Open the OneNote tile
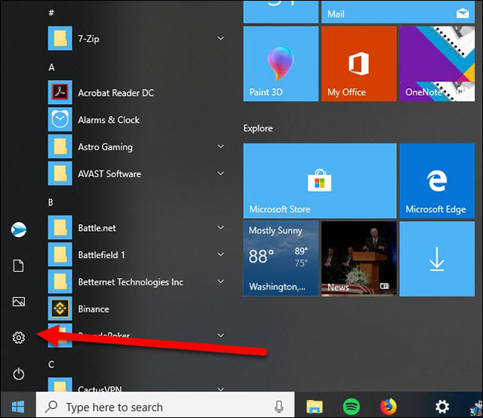This screenshot has width=483, height=418. tap(437, 64)
